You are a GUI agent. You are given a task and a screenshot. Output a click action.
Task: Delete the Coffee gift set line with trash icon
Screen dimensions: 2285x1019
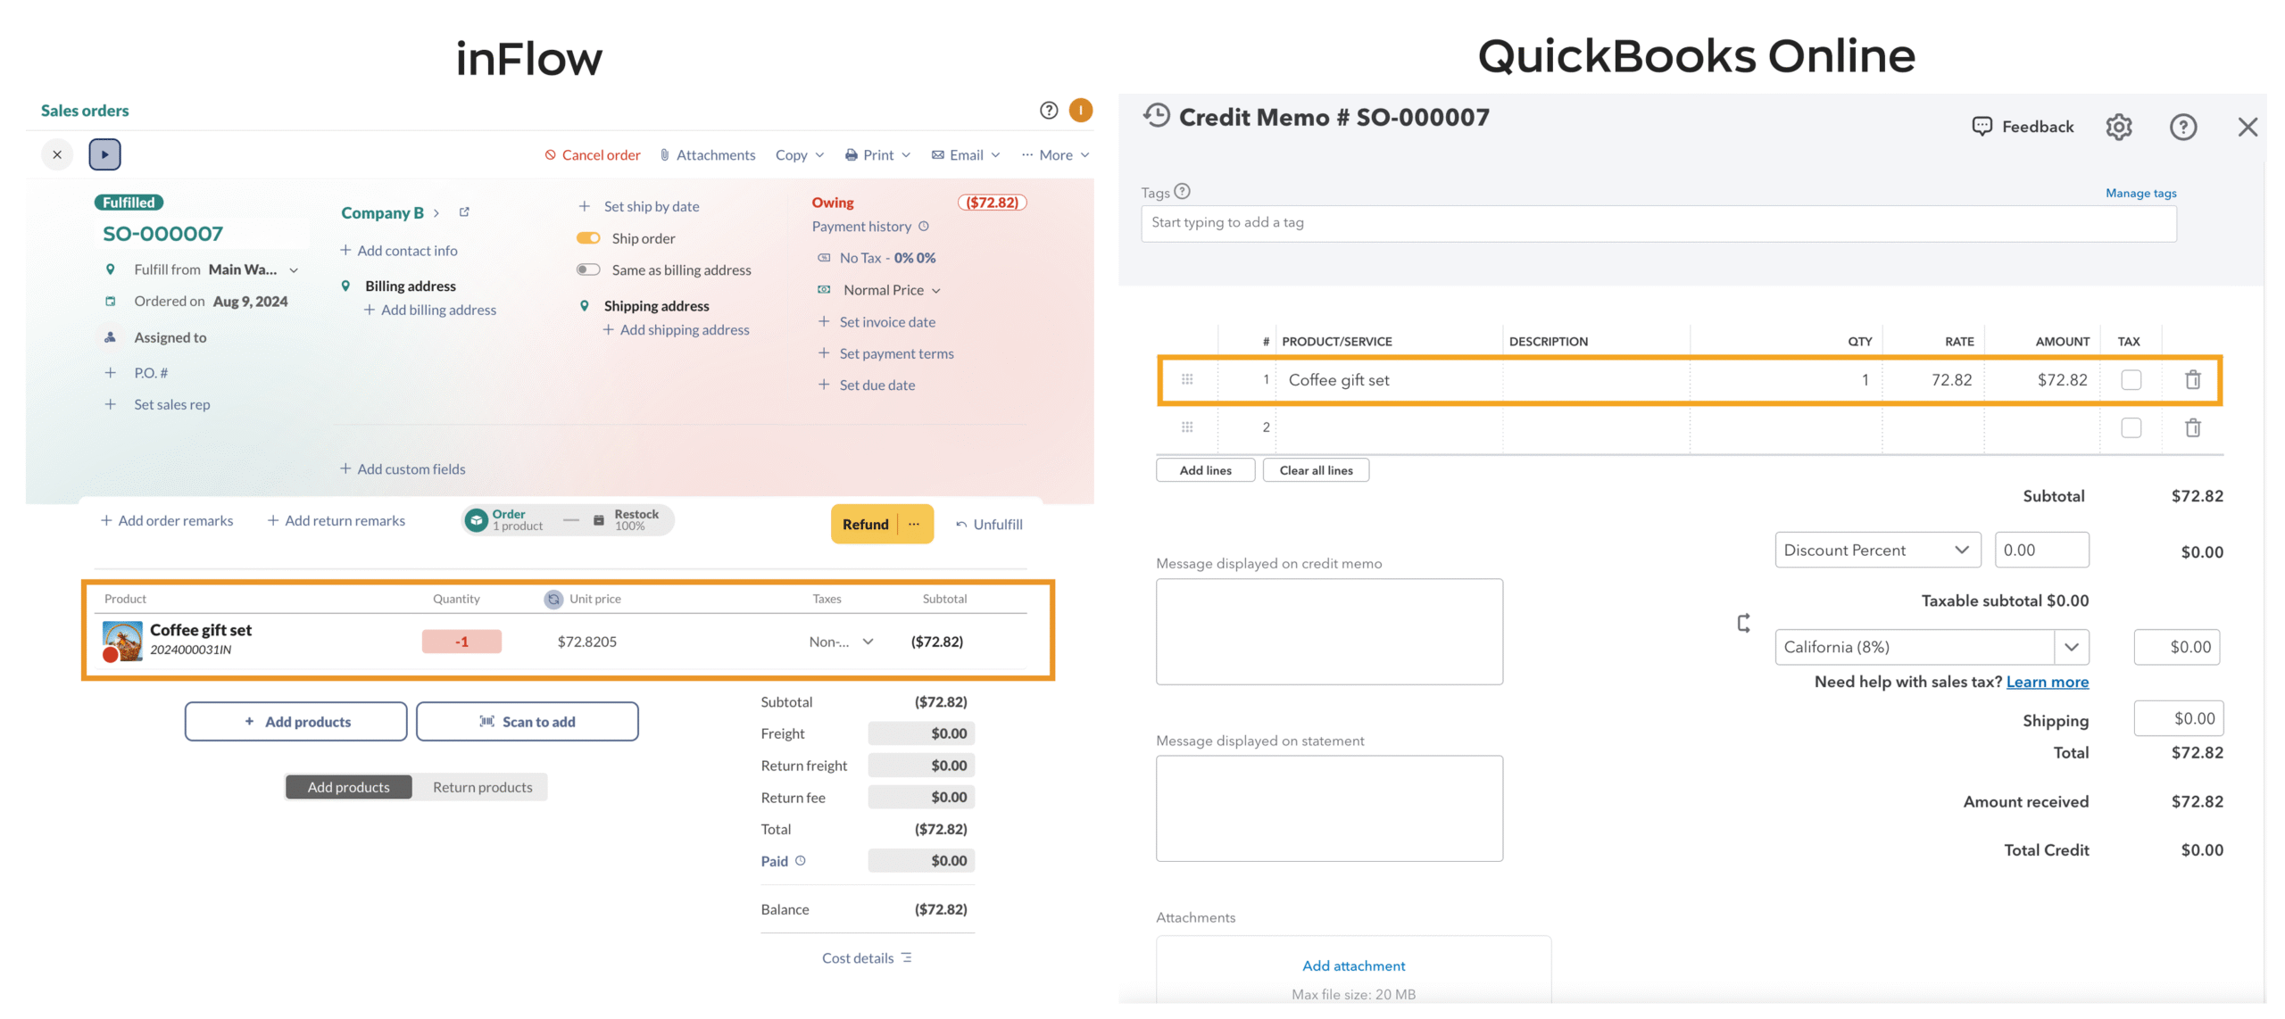pos(2193,379)
